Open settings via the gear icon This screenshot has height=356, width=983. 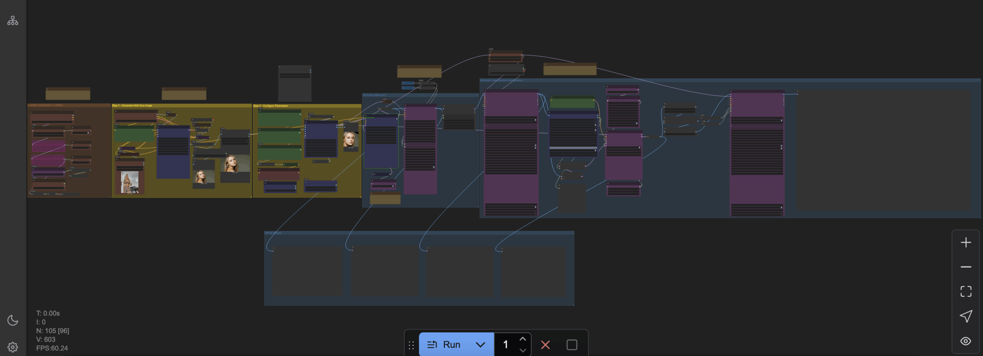coord(13,347)
